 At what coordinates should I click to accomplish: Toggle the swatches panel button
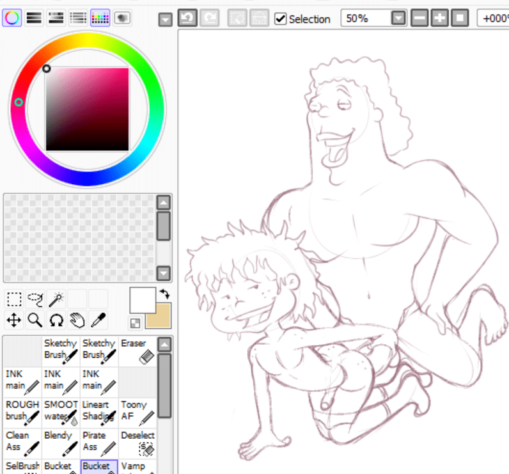[100, 18]
